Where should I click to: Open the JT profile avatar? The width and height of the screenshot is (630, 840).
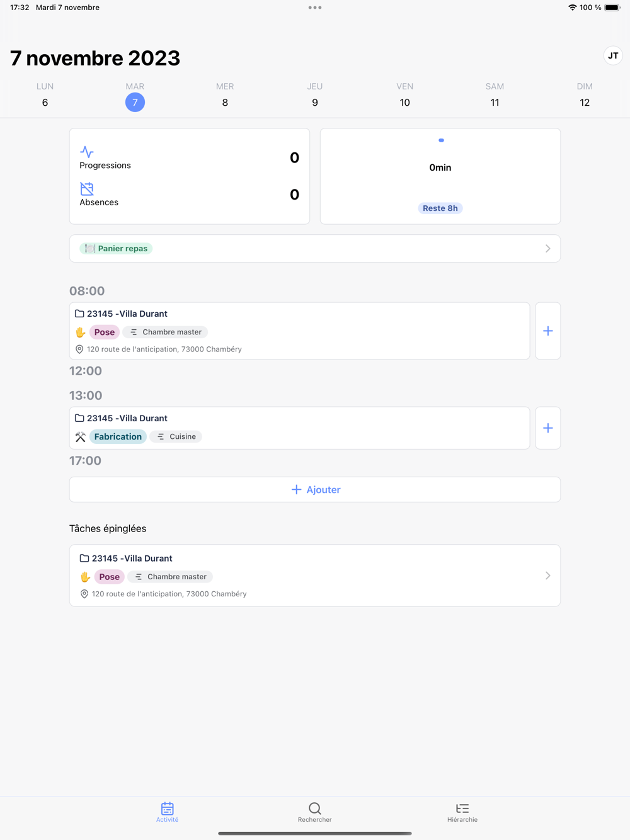coord(613,56)
